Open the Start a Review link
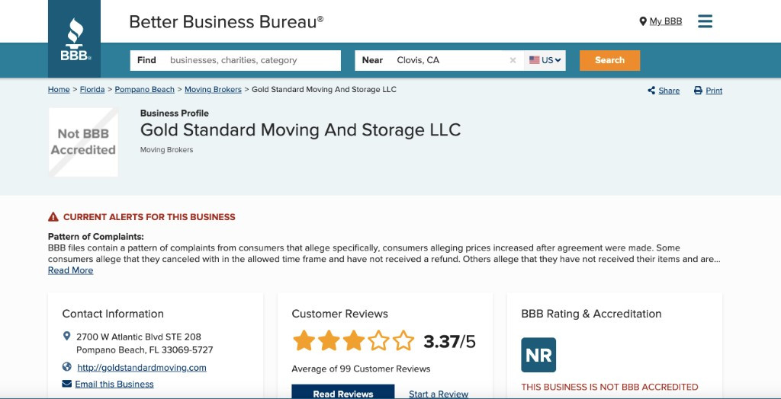 pos(439,394)
